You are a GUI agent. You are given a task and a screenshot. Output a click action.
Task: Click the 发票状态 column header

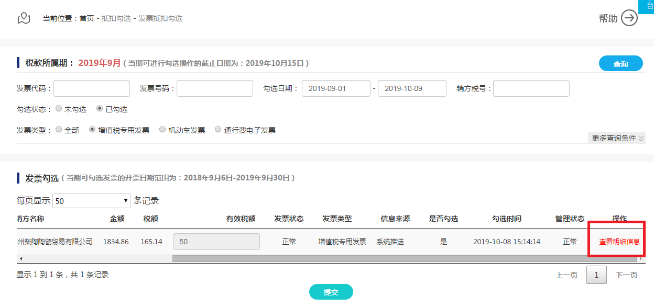289,219
